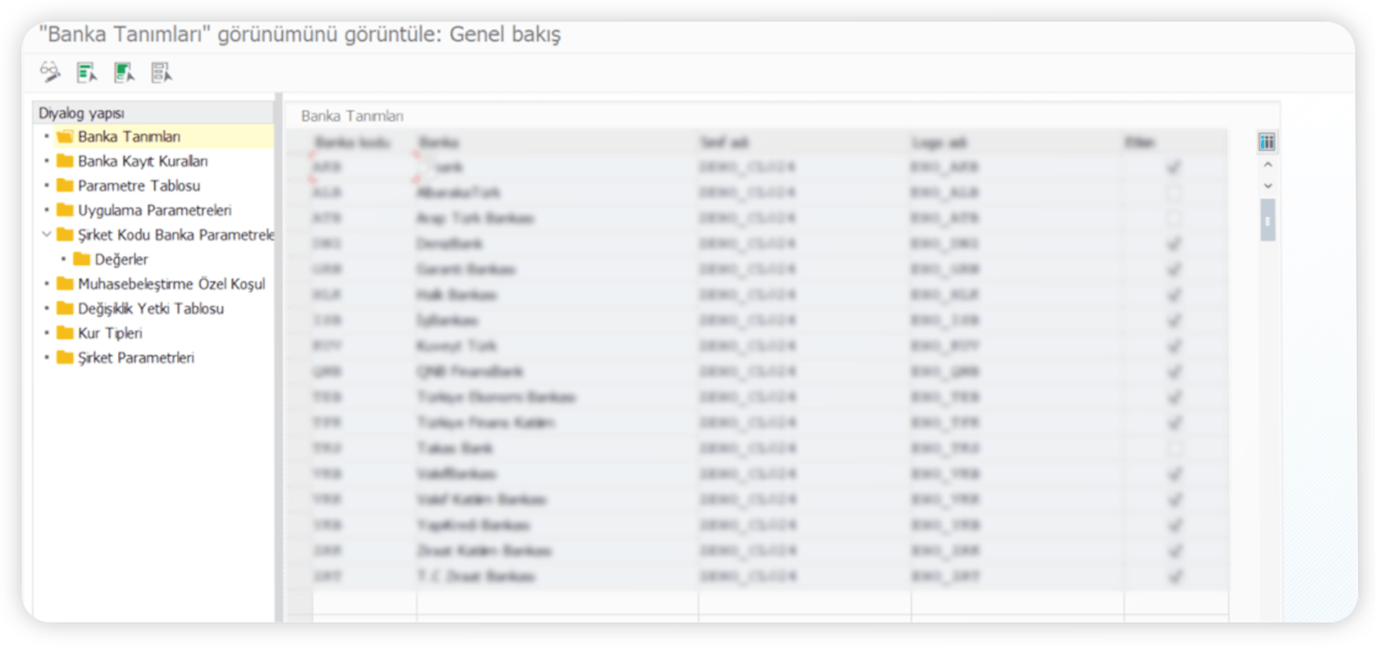
Task: Click the Select All toolbar icon
Action: point(87,72)
